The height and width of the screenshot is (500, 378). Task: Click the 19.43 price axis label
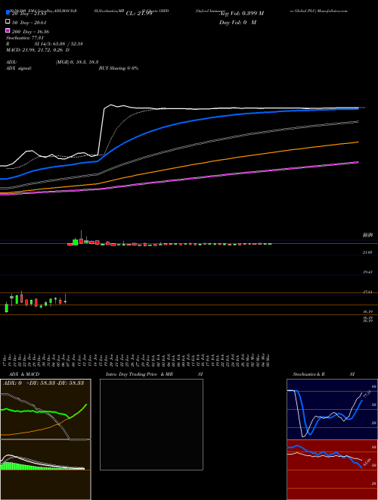click(x=367, y=272)
